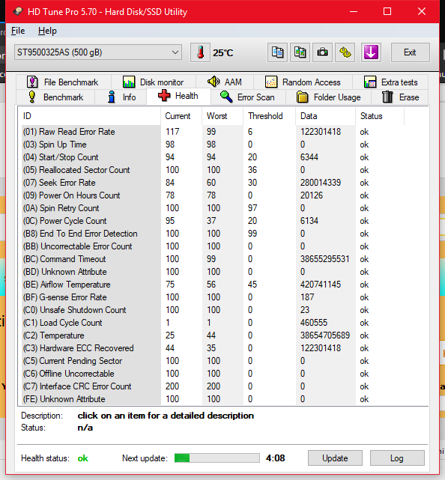This screenshot has width=445, height=480.
Task: Click the thermometer temperature icon
Action: coord(200,52)
